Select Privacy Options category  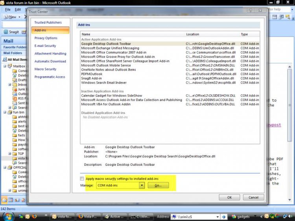46,38
